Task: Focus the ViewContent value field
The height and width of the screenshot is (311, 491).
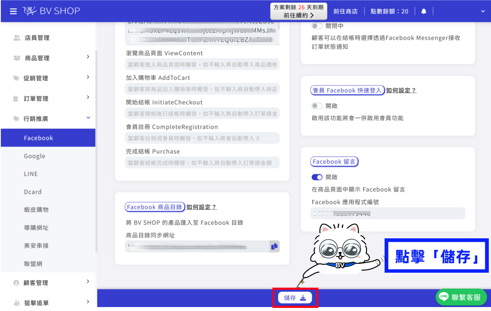Action: point(202,65)
